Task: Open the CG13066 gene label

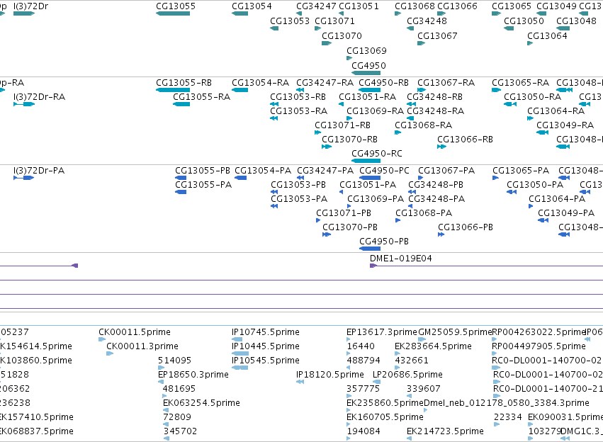Action: (x=457, y=6)
